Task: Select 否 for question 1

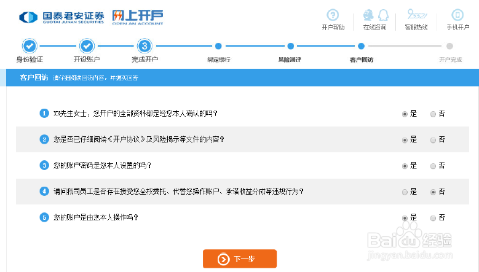Action: [433, 114]
